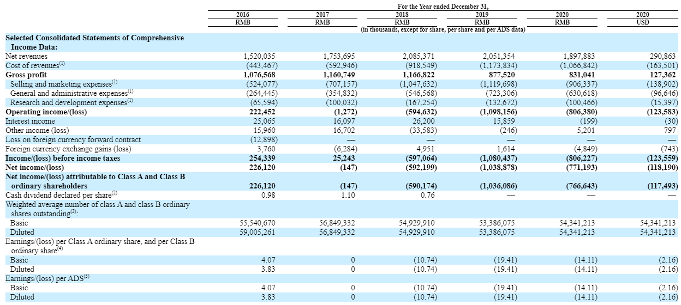The image size is (681, 305).
Task: Select the 2016 column header
Action: (x=242, y=15)
